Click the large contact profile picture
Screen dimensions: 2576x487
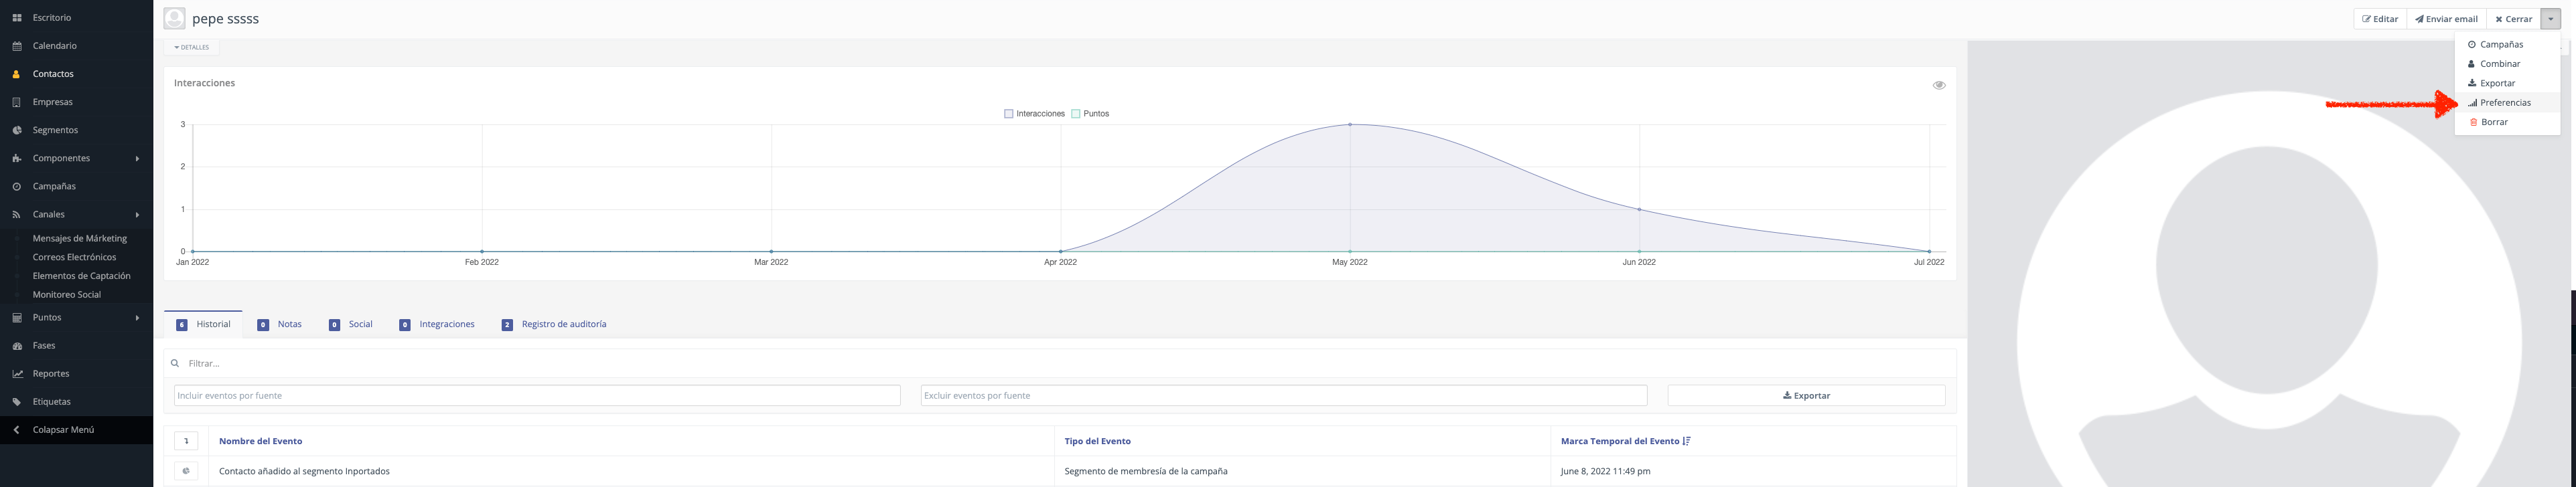coord(2268,264)
